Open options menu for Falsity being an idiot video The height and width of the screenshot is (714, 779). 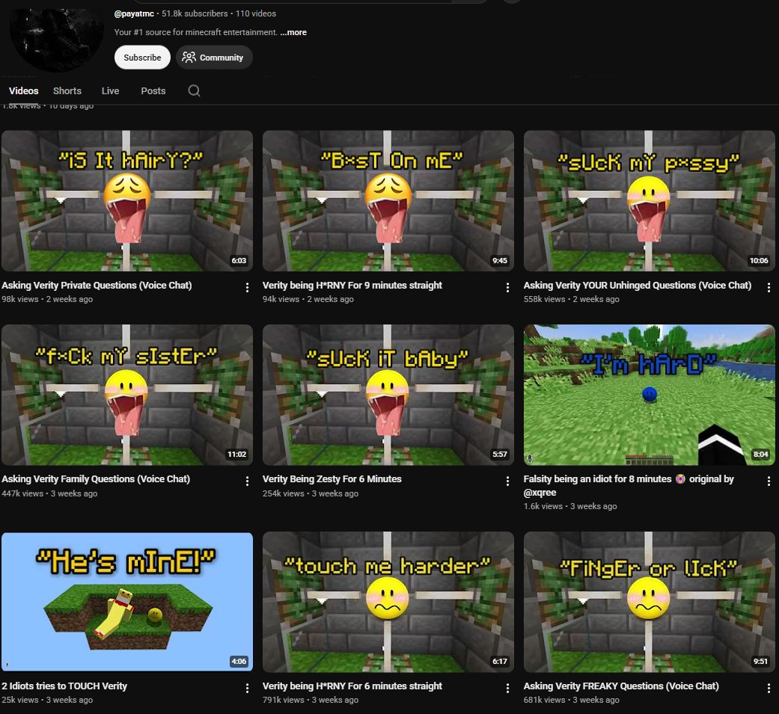[x=769, y=481]
